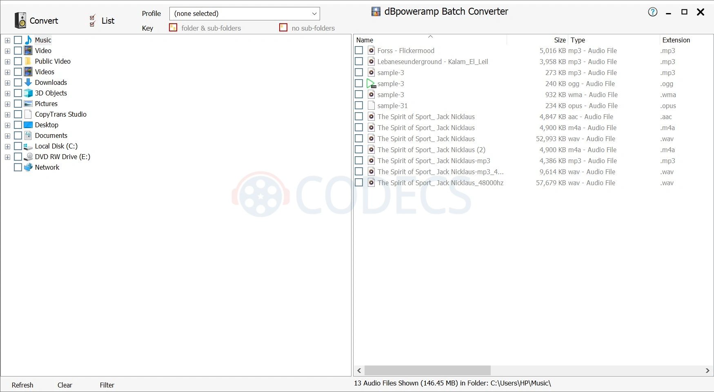The height and width of the screenshot is (392, 714).
Task: Click the Music note folder icon
Action: pyautogui.click(x=28, y=40)
